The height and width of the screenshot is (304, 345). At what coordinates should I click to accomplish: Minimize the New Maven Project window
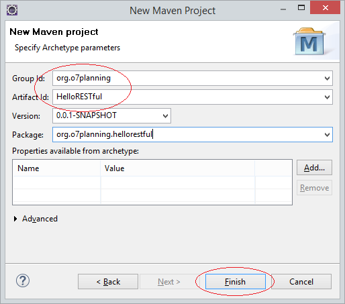pos(283,9)
